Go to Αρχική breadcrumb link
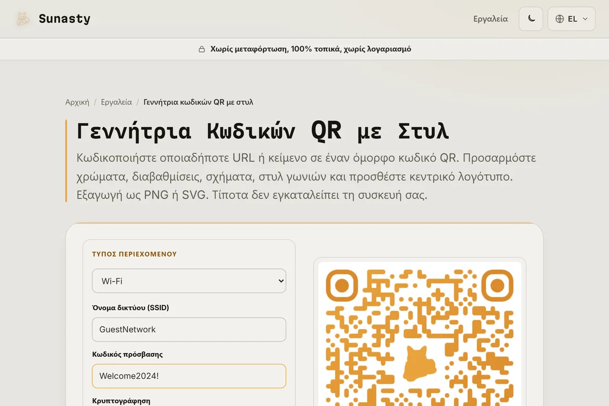This screenshot has height=406, width=609. tap(77, 102)
